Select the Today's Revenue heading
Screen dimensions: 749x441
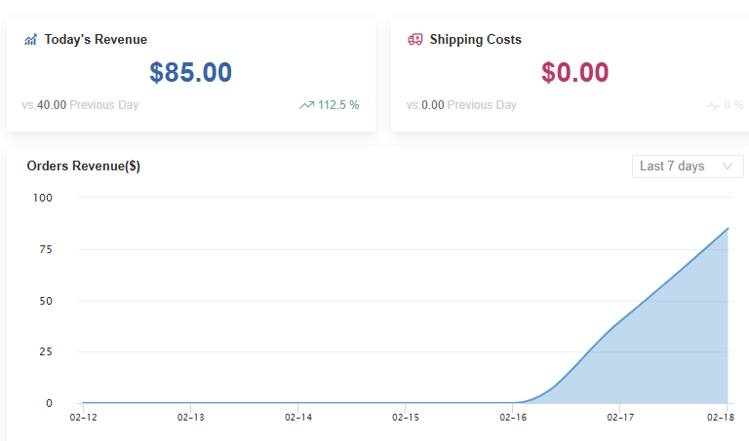[x=96, y=40]
